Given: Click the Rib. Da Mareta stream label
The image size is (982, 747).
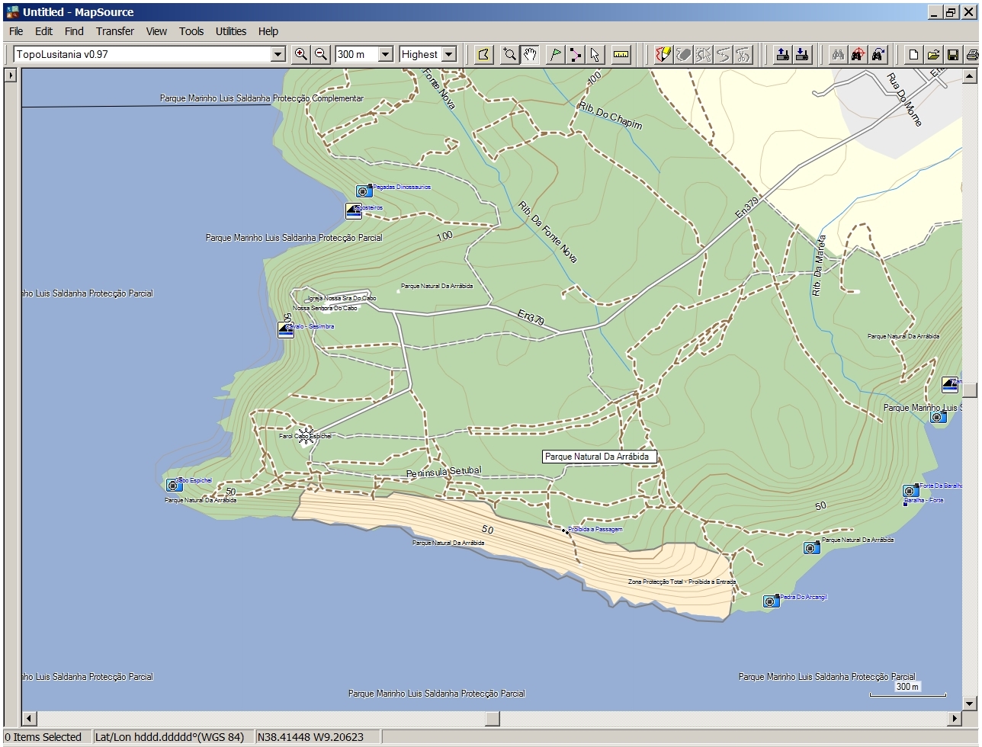Looking at the screenshot, I should (818, 266).
